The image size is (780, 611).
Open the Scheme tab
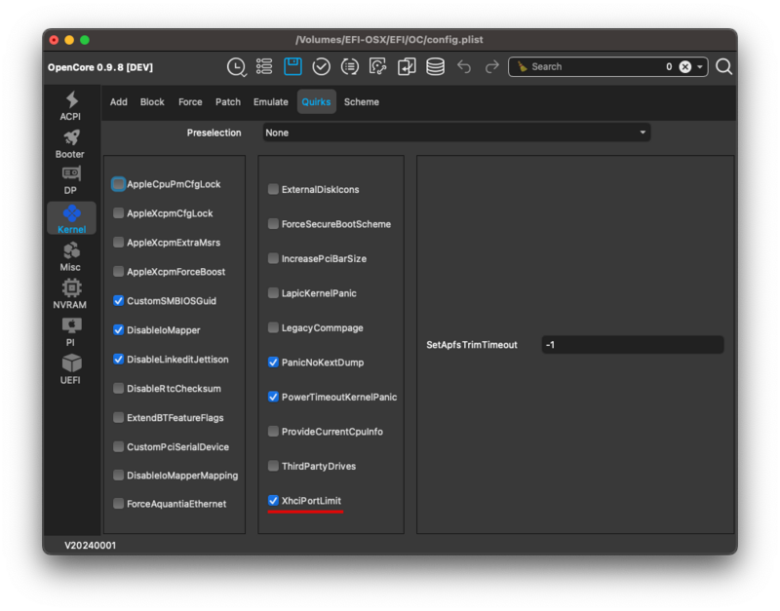(x=362, y=102)
